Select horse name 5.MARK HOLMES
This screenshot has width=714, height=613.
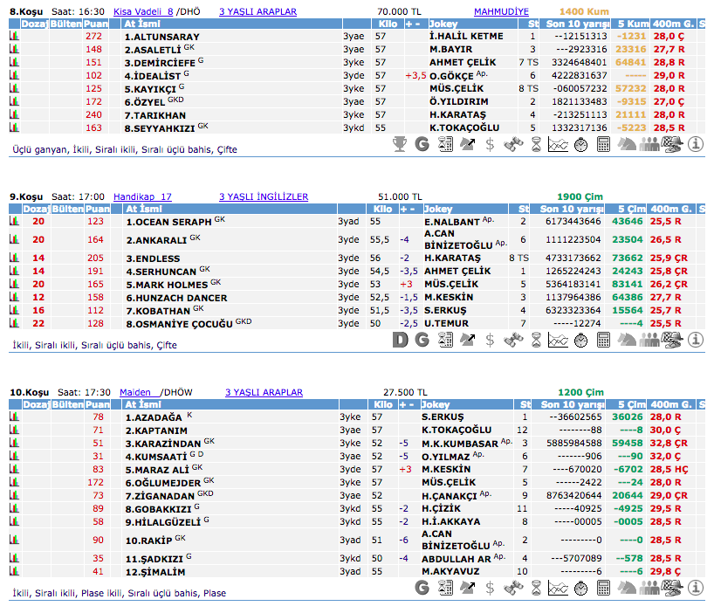tap(165, 285)
